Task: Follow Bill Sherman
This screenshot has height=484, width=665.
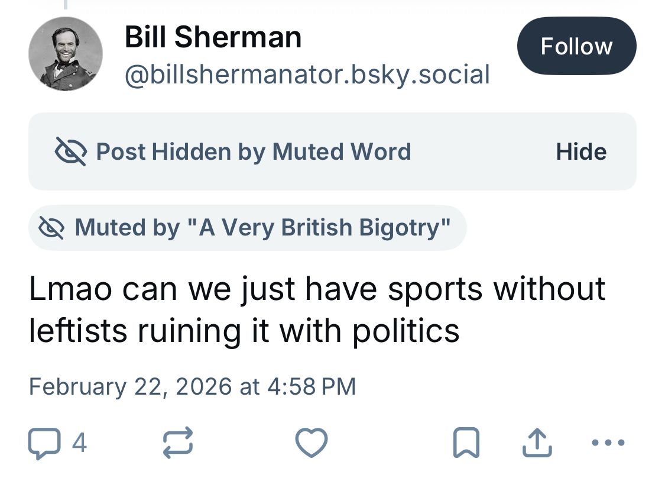Action: pyautogui.click(x=576, y=46)
